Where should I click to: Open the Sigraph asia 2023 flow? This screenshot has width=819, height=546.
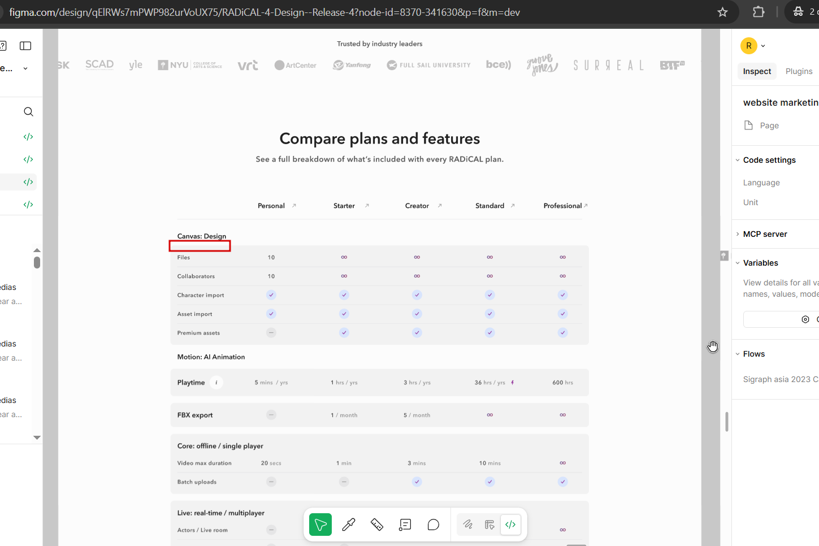781,379
